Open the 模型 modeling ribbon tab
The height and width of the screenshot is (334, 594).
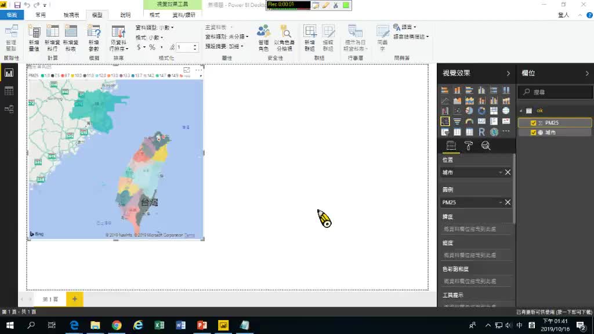coord(97,15)
